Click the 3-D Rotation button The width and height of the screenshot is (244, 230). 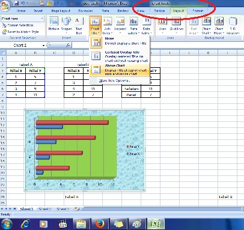[x=233, y=25]
